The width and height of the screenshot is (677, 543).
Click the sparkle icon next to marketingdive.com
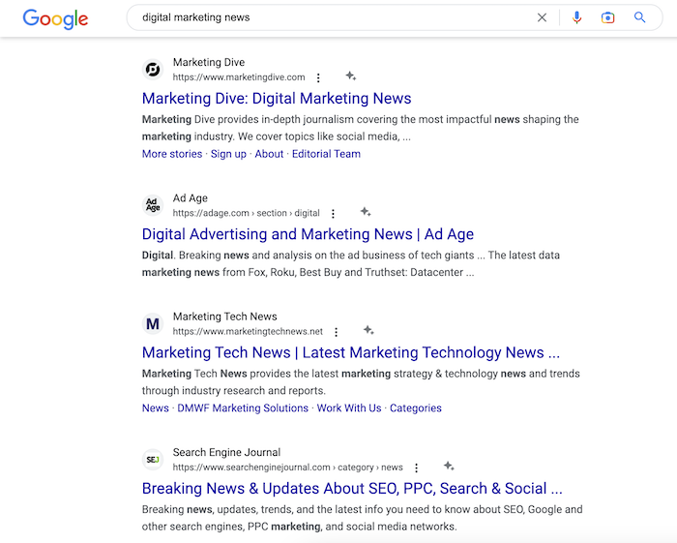coord(350,76)
